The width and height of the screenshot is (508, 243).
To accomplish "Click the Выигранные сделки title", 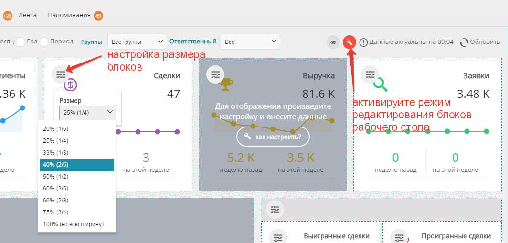I will (337, 236).
